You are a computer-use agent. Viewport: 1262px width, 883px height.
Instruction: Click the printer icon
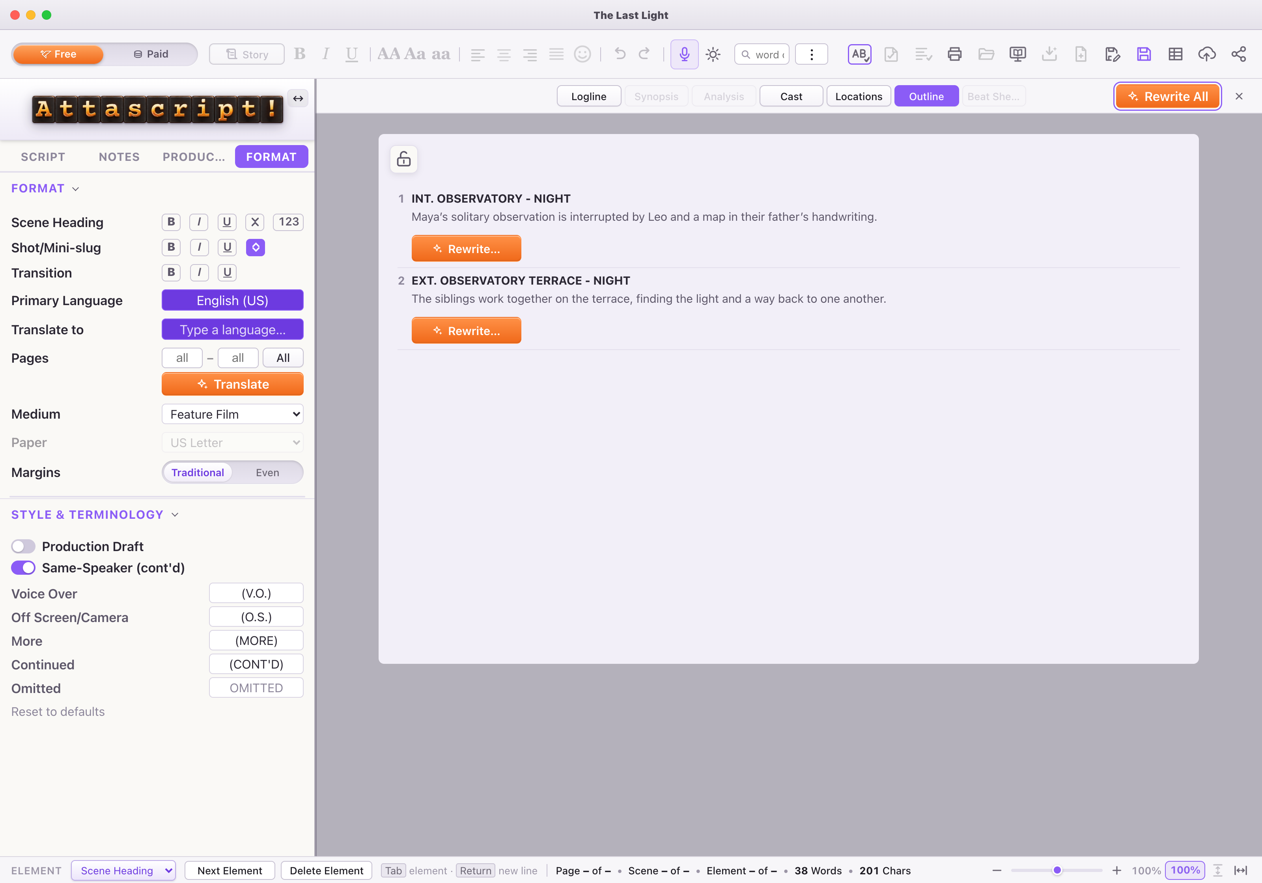coord(955,54)
